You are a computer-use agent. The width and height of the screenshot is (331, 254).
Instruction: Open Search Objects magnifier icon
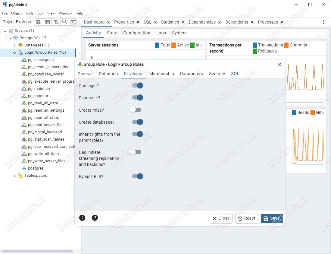64,22
